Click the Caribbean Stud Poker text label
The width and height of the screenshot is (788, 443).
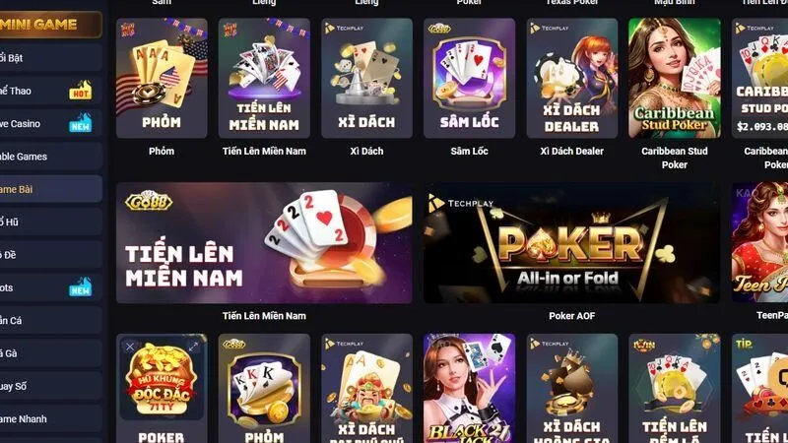coord(675,158)
